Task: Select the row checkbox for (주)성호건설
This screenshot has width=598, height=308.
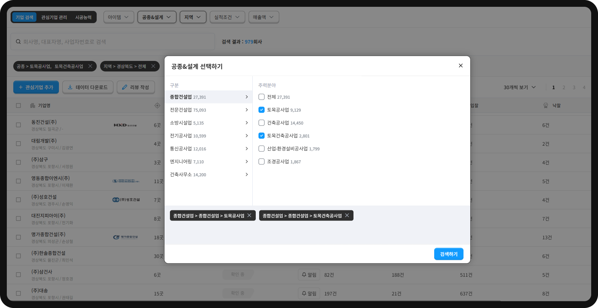Action: 18,200
